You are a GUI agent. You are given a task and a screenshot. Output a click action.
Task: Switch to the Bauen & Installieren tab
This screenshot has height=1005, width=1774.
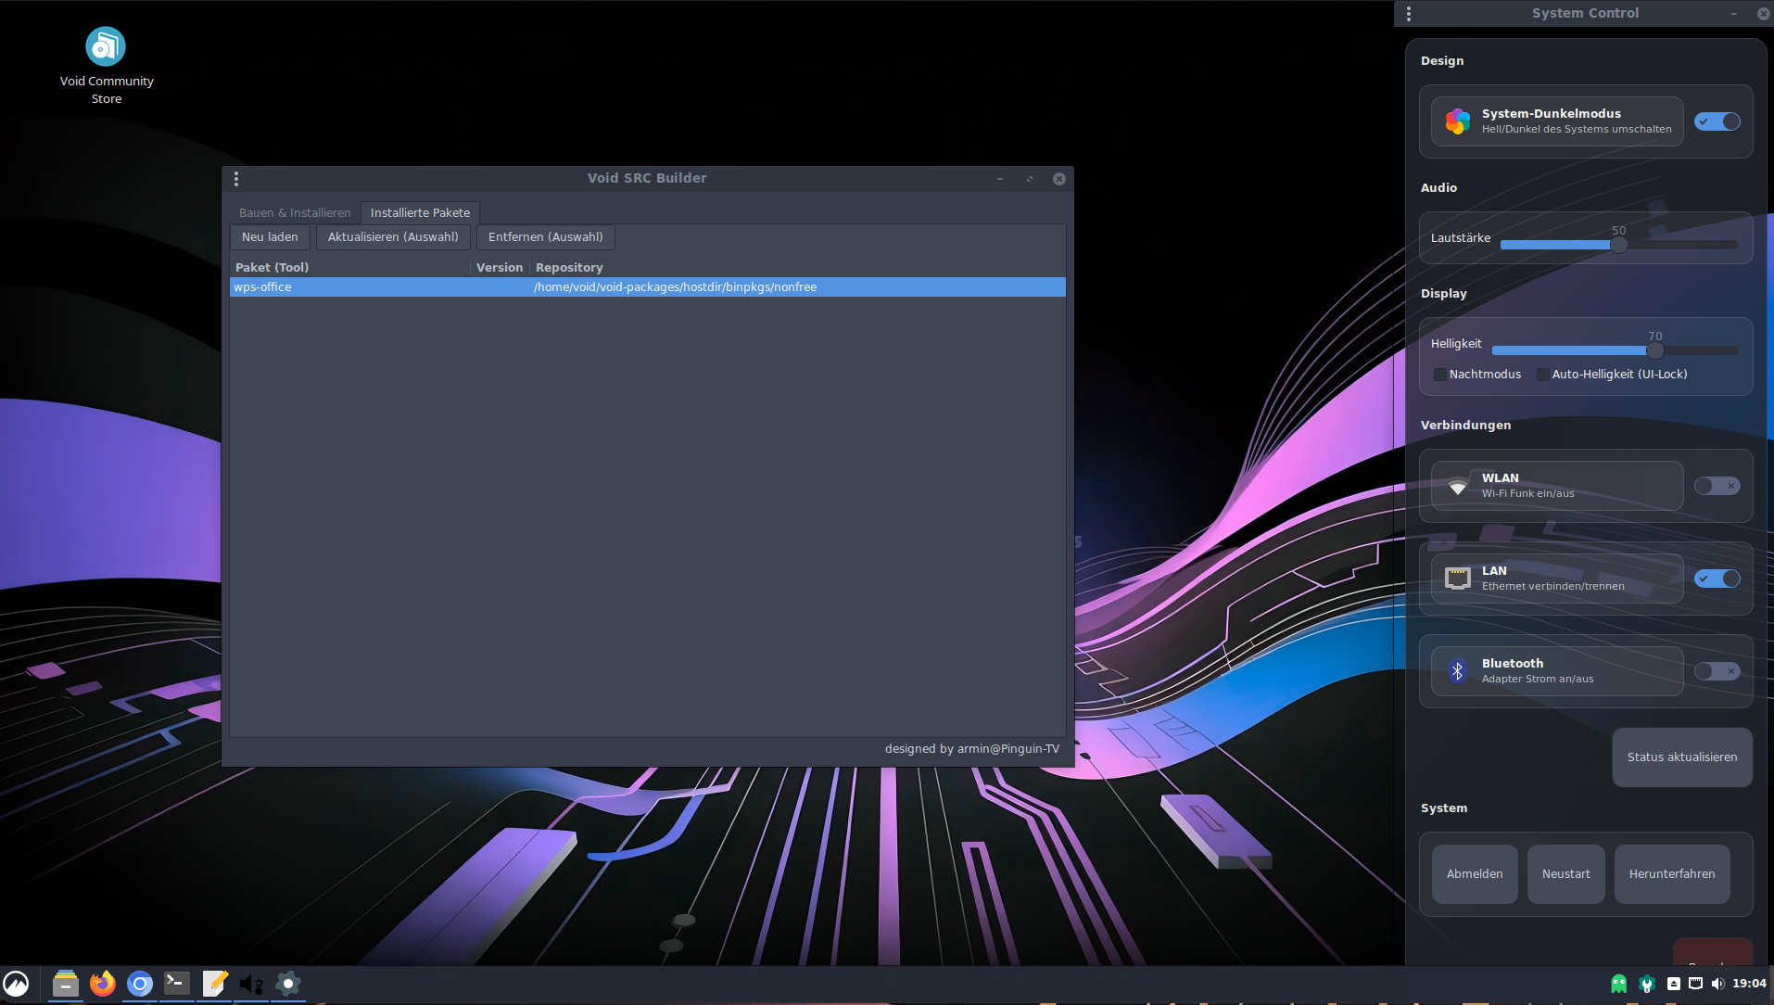pos(295,212)
